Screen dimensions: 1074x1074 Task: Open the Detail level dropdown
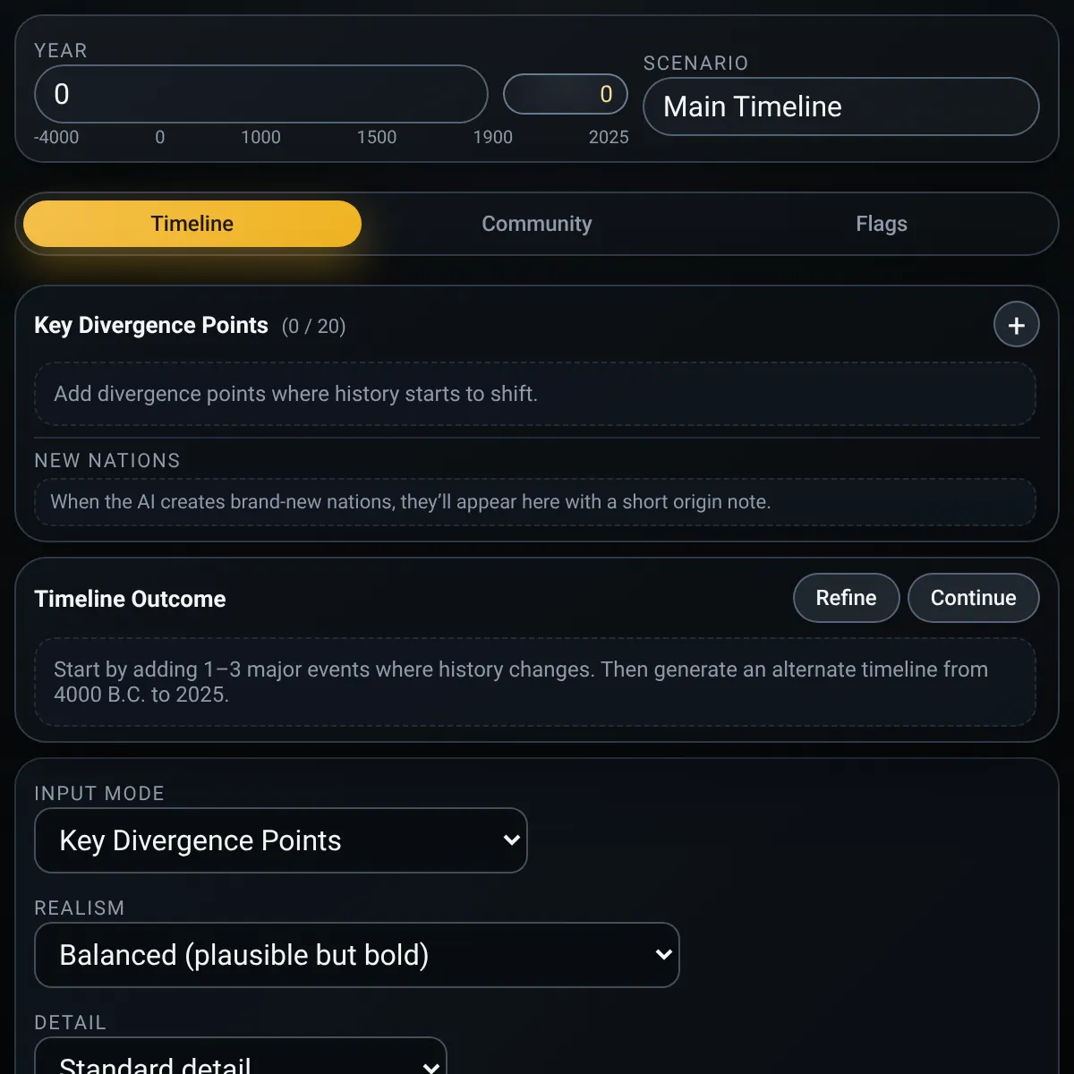click(240, 1061)
